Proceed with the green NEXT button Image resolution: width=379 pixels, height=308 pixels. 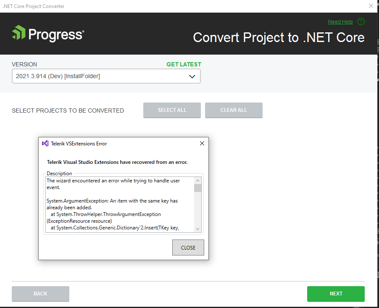click(x=336, y=294)
